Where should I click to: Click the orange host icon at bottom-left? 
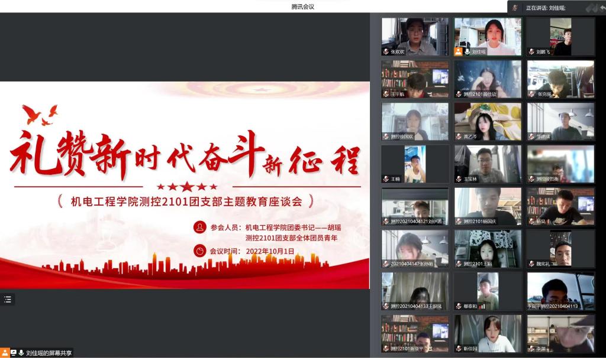(x=5, y=353)
